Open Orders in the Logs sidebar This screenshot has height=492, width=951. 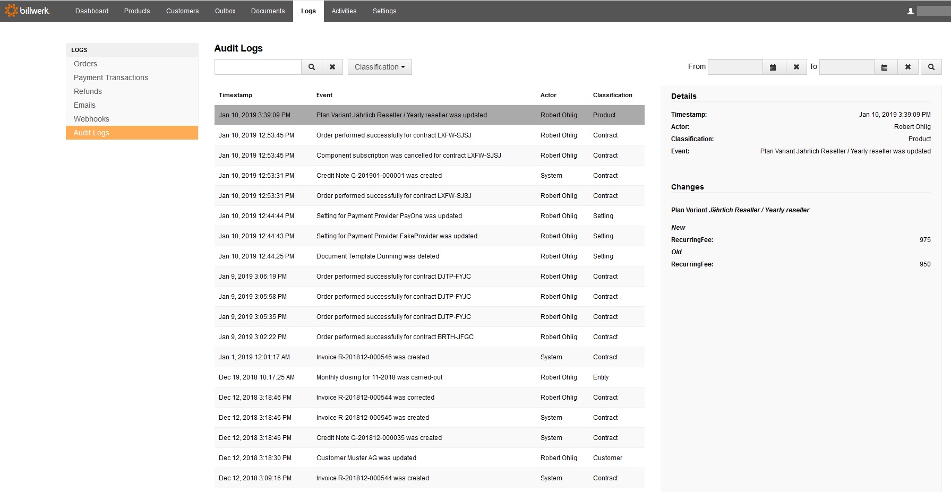132,64
